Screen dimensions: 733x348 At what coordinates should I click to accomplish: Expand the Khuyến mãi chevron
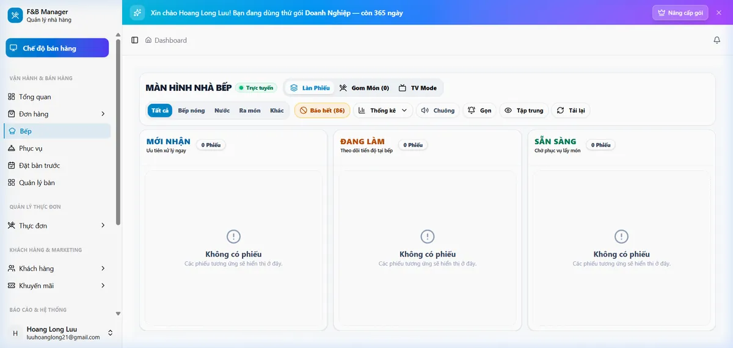click(x=103, y=285)
